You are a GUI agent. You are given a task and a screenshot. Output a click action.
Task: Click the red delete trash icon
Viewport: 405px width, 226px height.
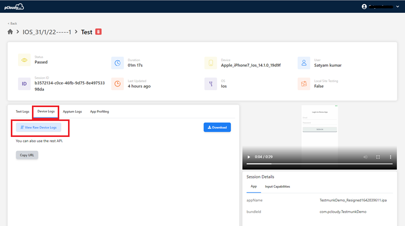click(98, 32)
